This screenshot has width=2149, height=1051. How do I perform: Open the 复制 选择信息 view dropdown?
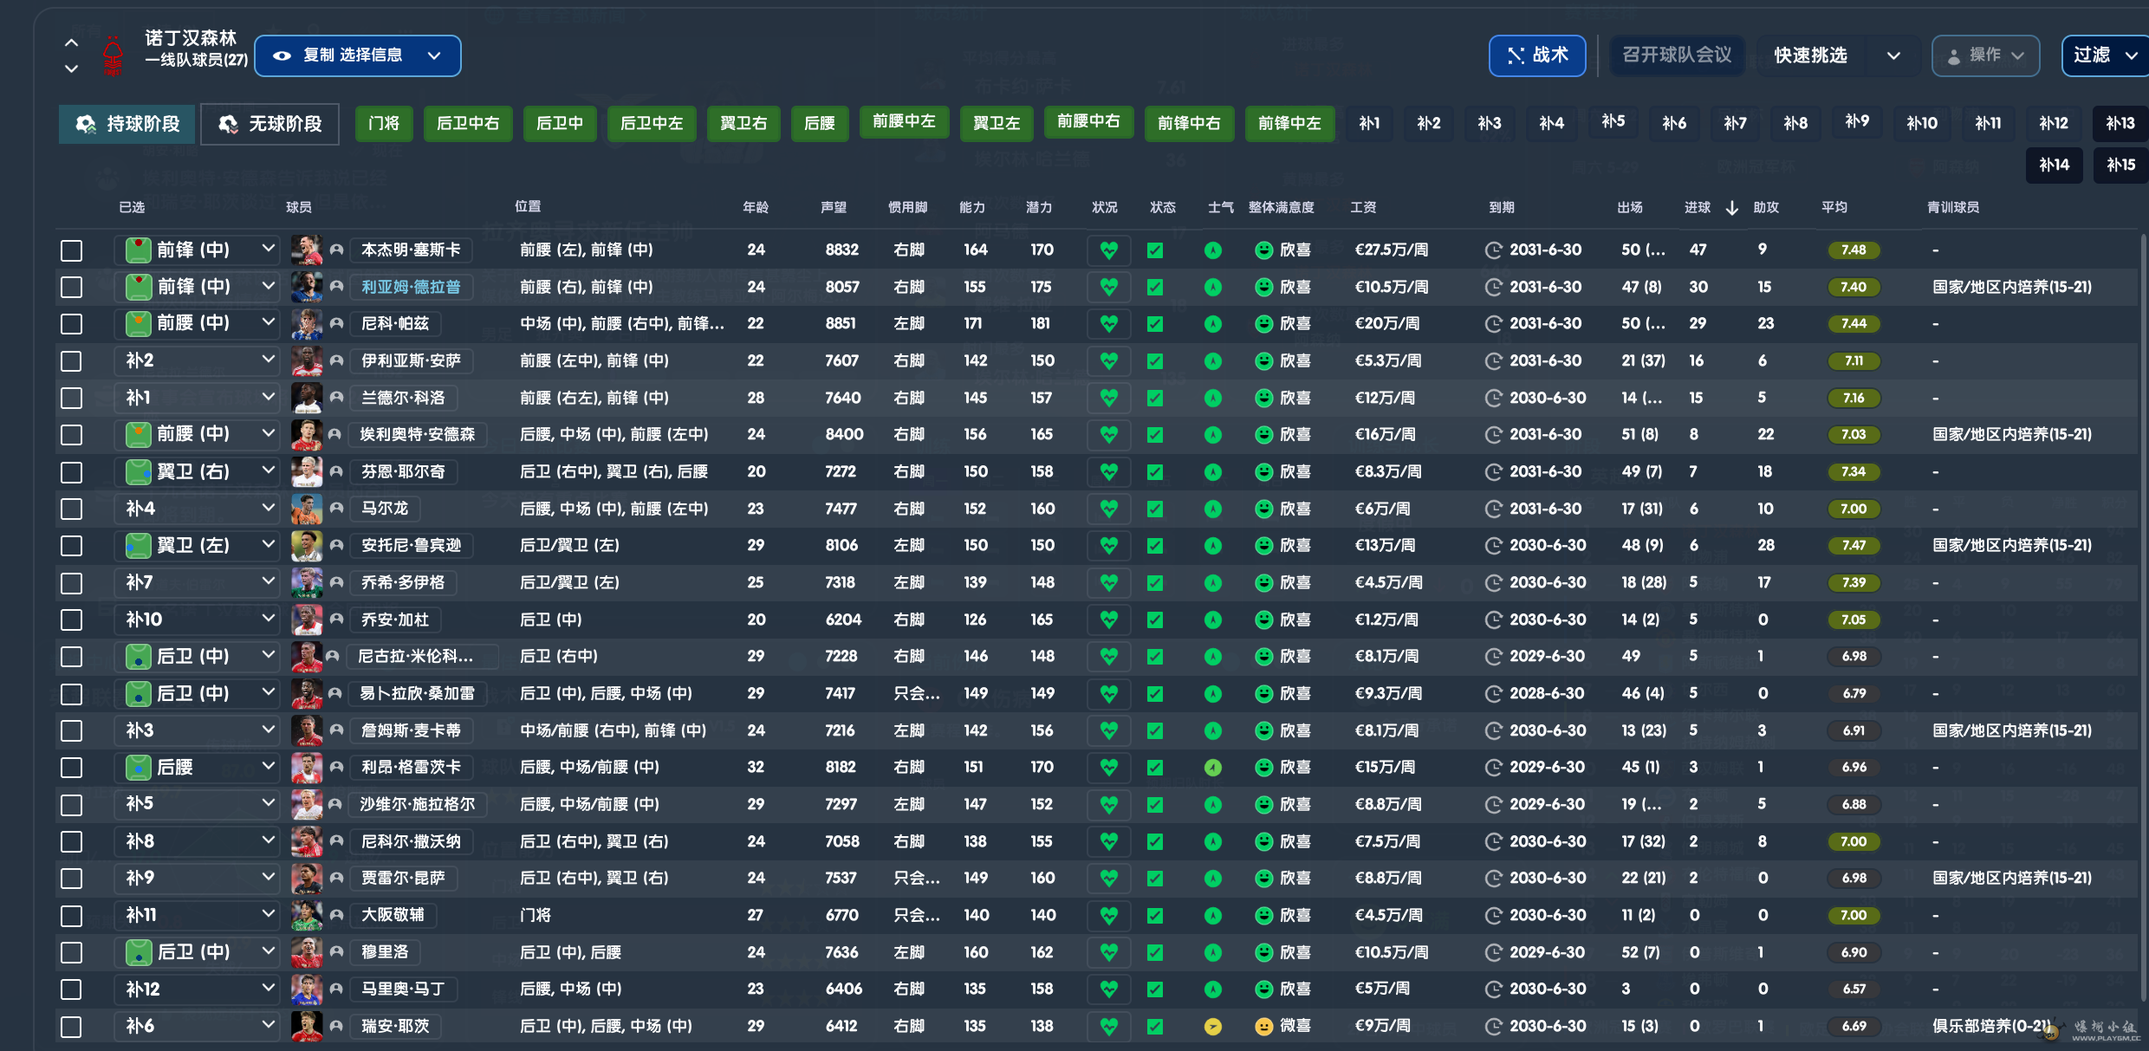point(358,55)
